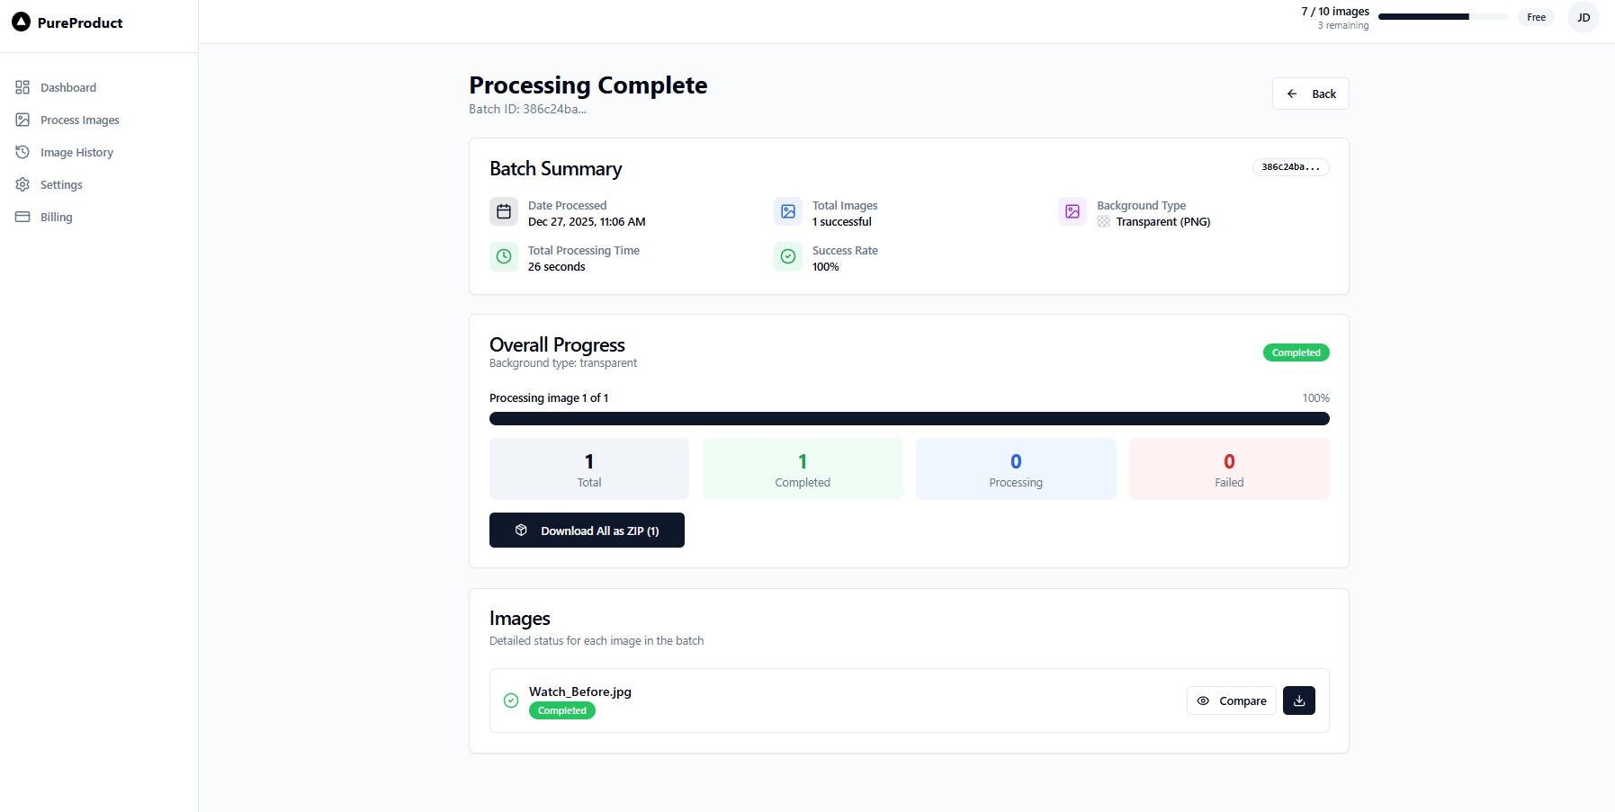Viewport: 1615px width, 812px height.
Task: Click the calendar icon beside Date Processed
Action: [504, 211]
